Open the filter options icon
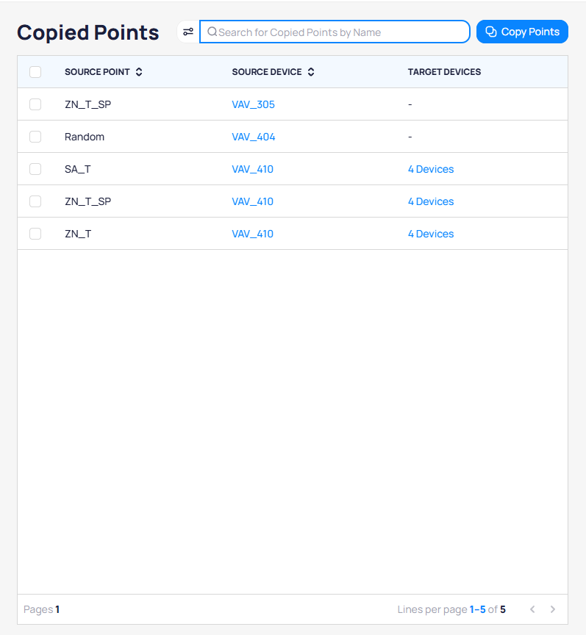The width and height of the screenshot is (586, 635). [x=188, y=32]
